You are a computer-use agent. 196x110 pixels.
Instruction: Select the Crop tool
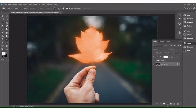pyautogui.click(x=2, y=23)
